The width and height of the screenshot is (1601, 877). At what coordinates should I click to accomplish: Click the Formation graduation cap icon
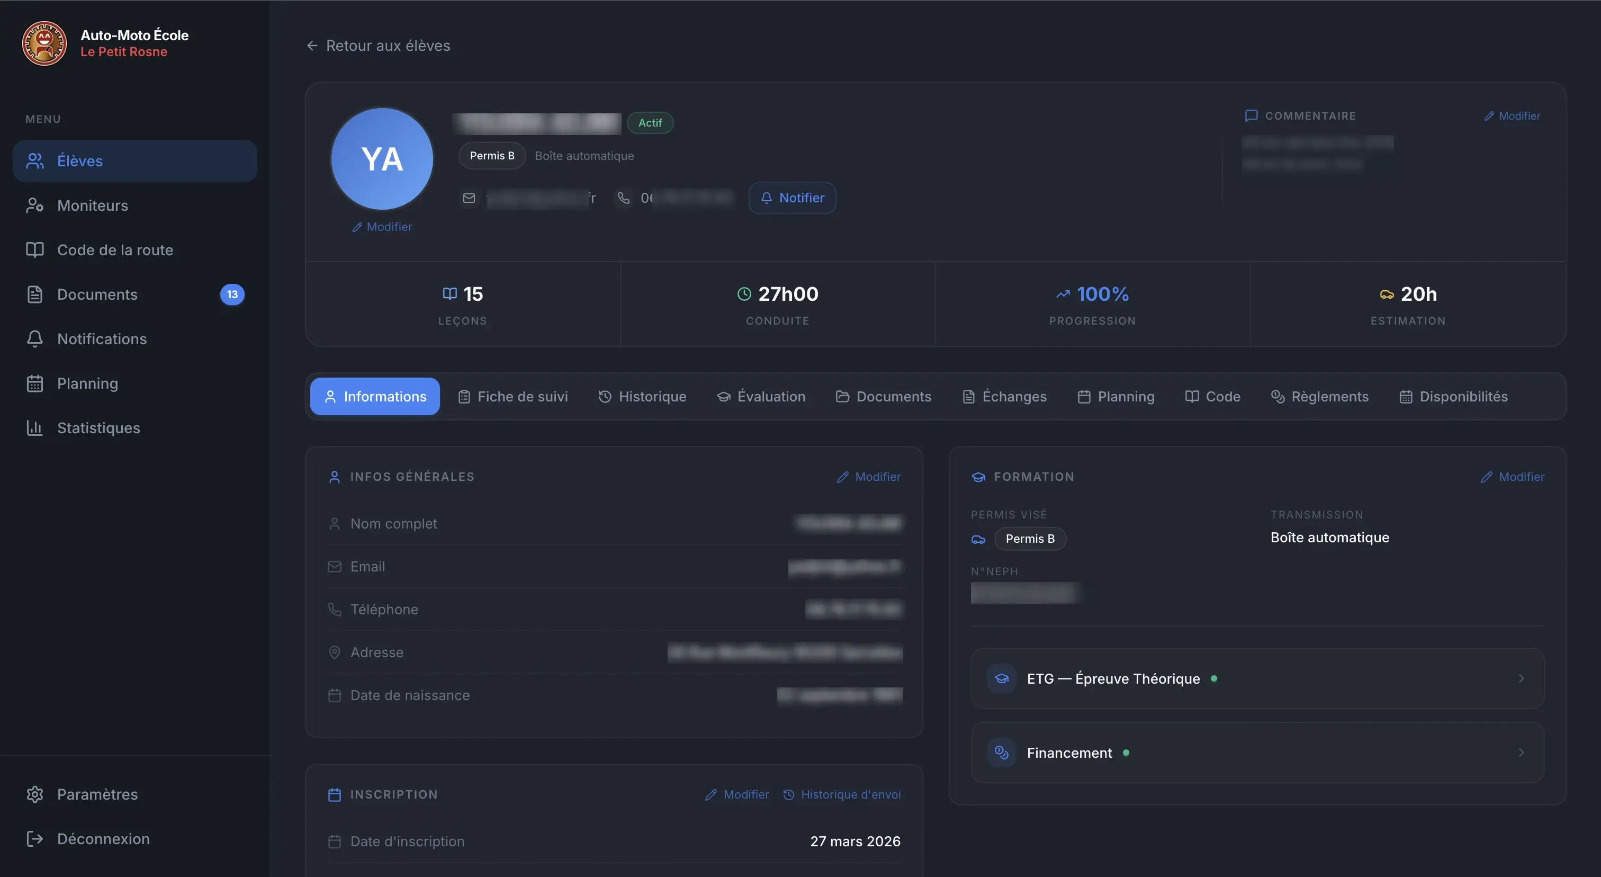pos(978,477)
